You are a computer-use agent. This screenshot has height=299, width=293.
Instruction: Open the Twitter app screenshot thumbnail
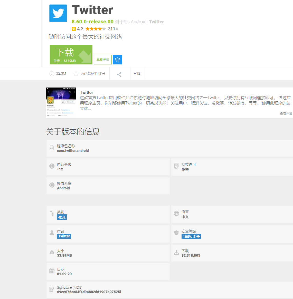(61, 103)
